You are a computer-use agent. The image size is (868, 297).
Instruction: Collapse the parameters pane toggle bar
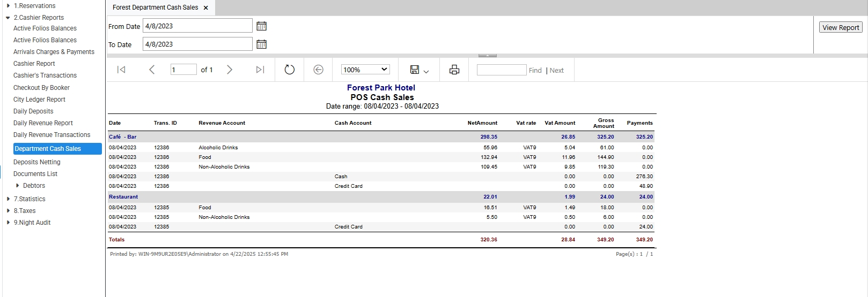(x=487, y=55)
